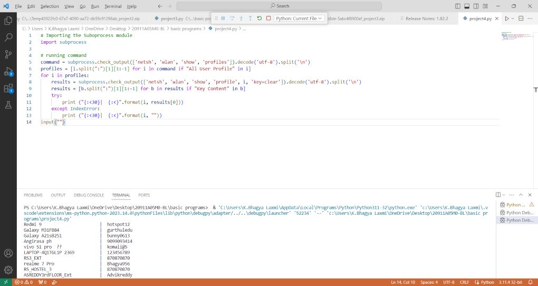Open the Run menu
538x286 pixels.
click(95, 6)
